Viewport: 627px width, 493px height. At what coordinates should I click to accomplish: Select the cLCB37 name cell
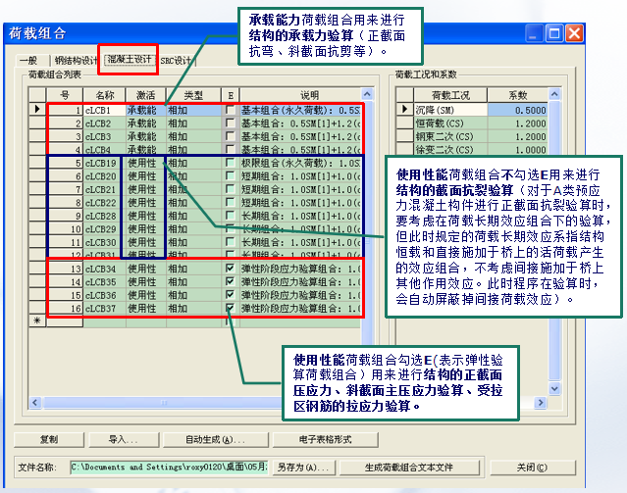pos(104,308)
